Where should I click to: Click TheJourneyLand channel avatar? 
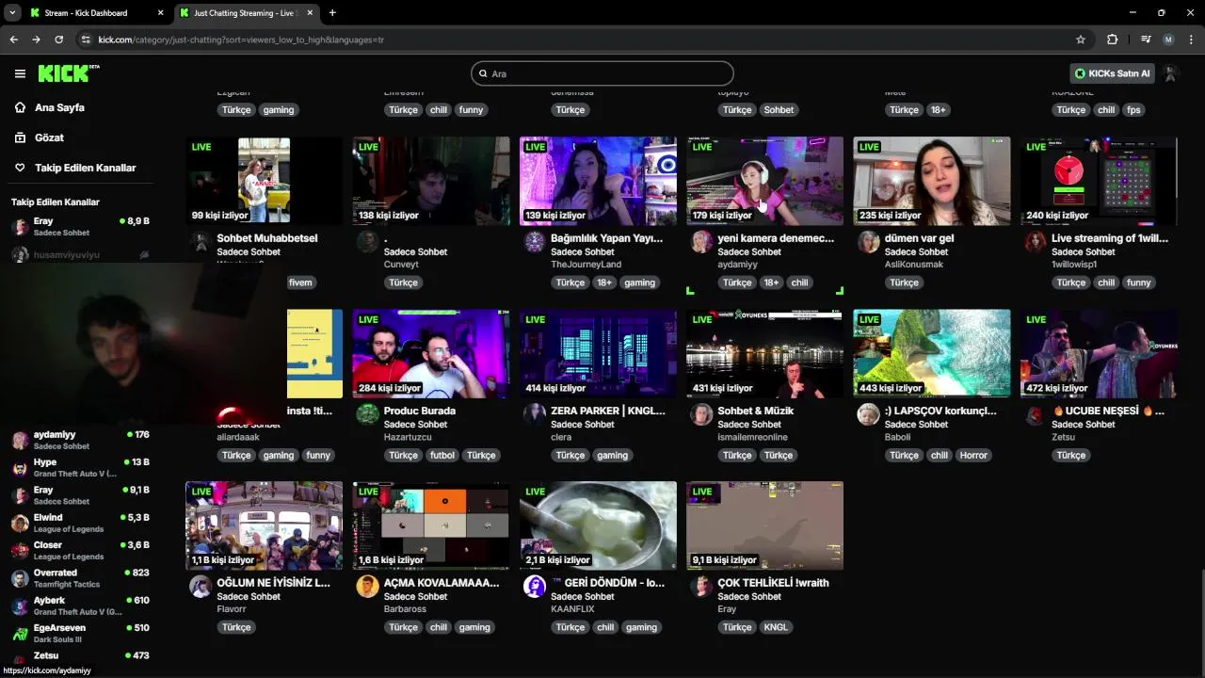coord(535,242)
